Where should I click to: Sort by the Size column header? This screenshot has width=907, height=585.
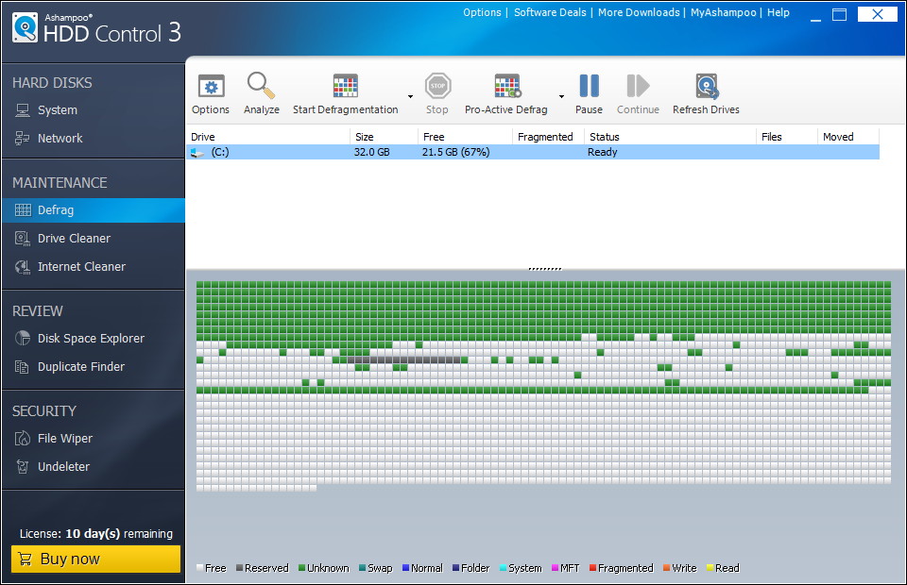pyautogui.click(x=384, y=137)
